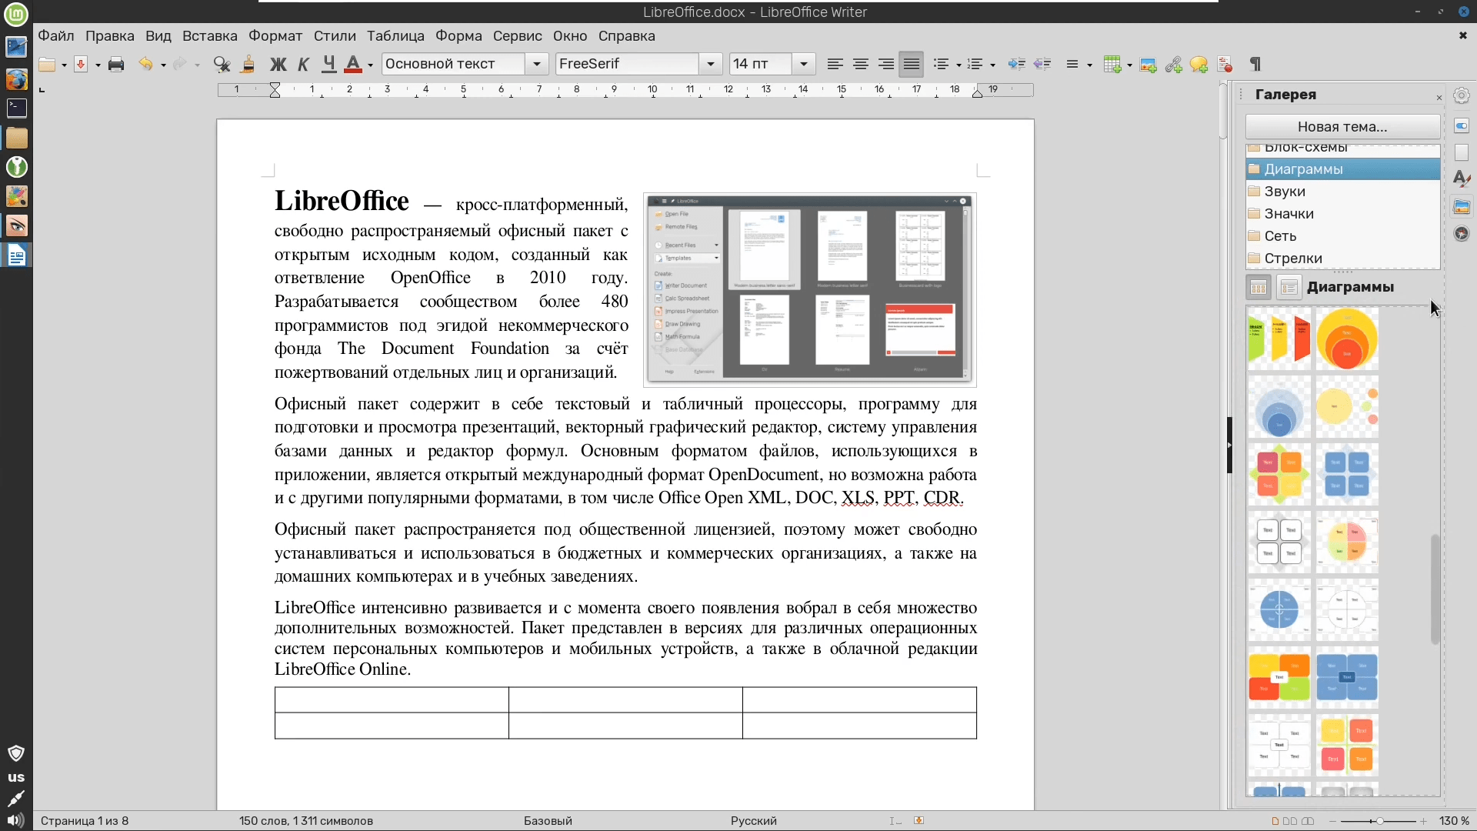Open the undo history dropdown arrow
Viewport: 1477px width, 831px height.
pos(163,65)
